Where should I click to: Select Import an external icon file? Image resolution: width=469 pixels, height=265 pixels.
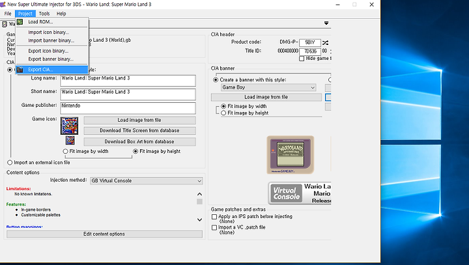click(x=10, y=162)
